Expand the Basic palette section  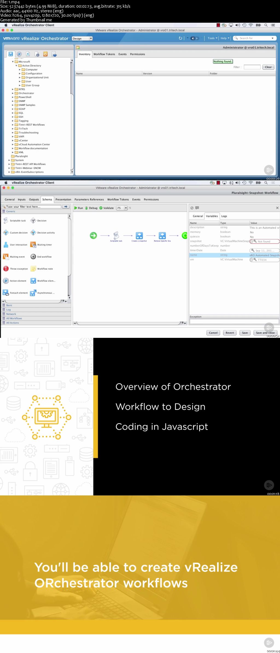[37, 305]
